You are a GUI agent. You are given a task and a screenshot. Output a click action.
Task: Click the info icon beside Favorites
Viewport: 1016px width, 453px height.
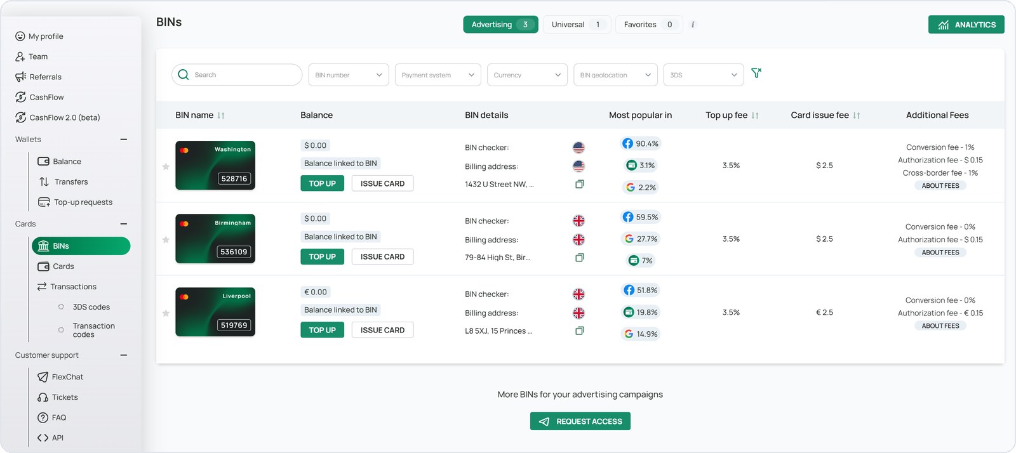(x=693, y=25)
